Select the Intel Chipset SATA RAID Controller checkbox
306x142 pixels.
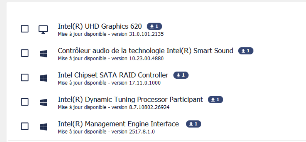[x=25, y=77]
